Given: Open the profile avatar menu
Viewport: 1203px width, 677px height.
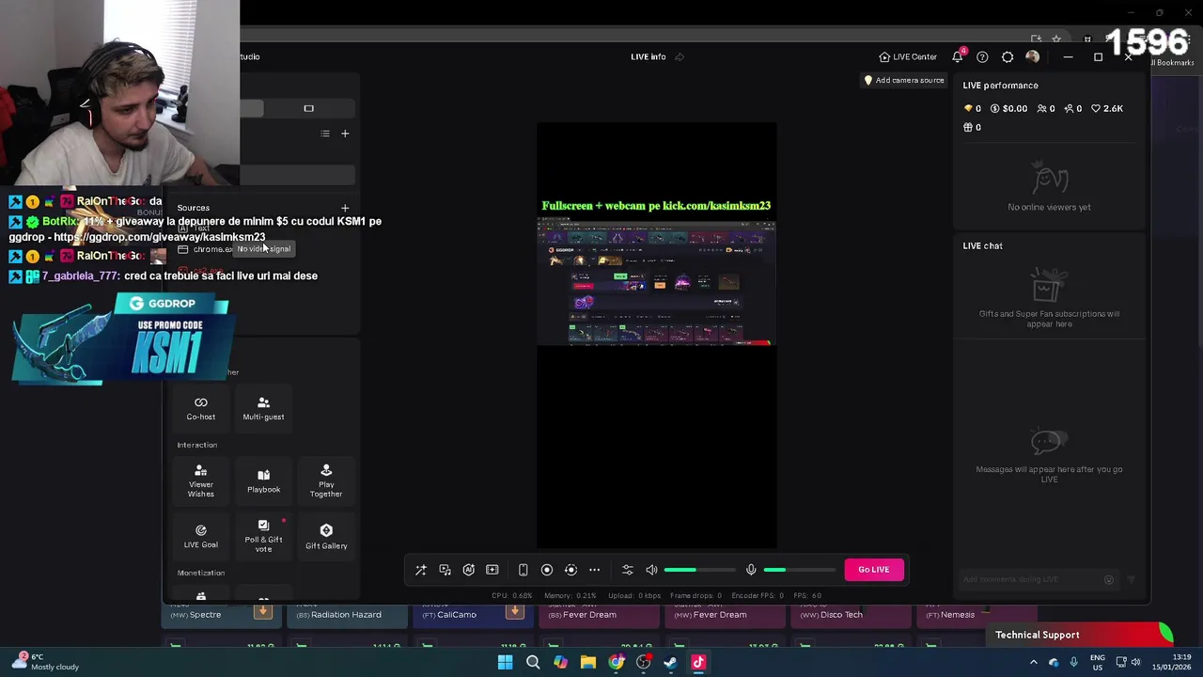Looking at the screenshot, I should point(1032,56).
